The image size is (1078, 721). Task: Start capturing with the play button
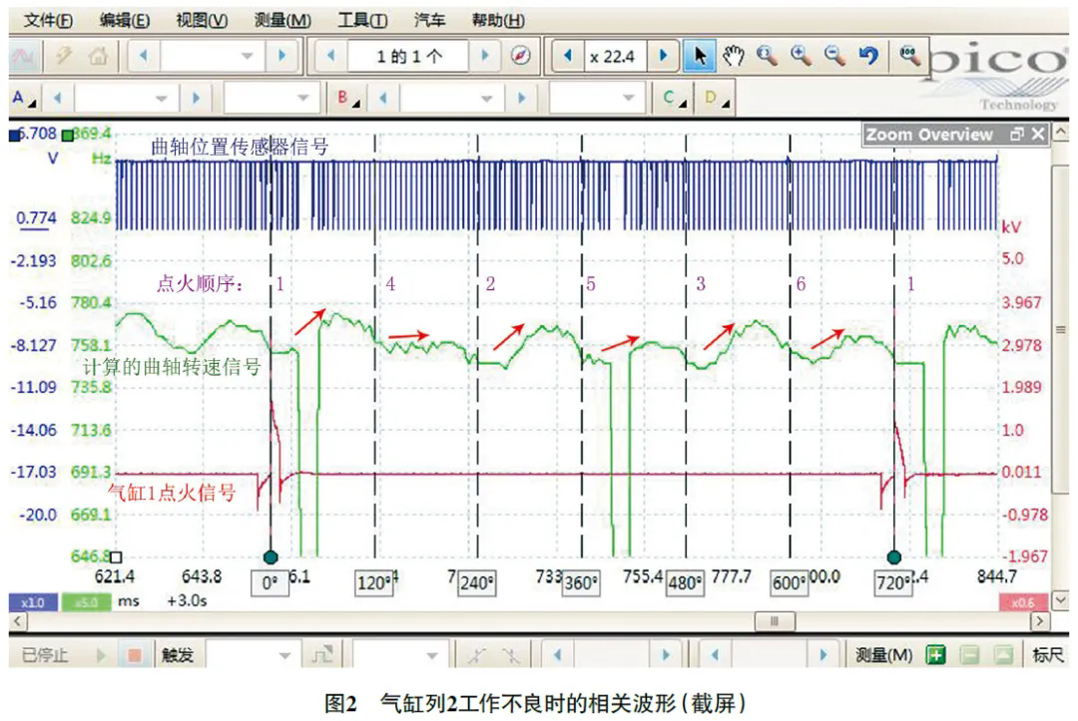101,655
